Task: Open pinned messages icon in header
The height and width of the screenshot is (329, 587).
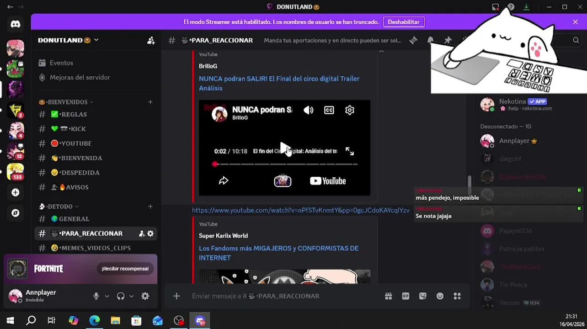Action: pyautogui.click(x=448, y=40)
